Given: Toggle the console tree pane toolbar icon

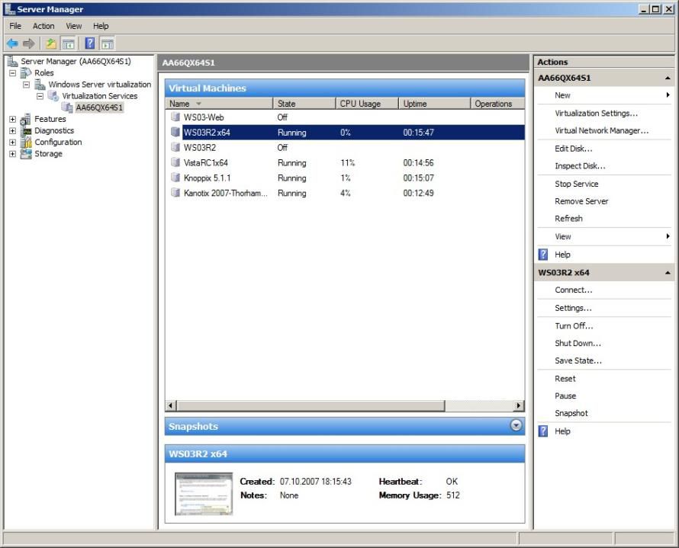Looking at the screenshot, I should pos(68,43).
